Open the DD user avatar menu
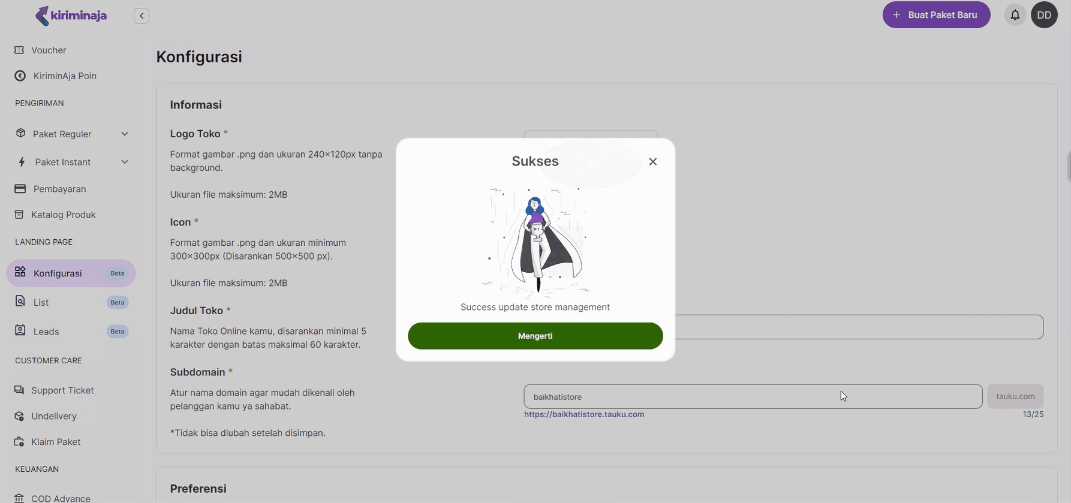1071x503 pixels. click(x=1044, y=15)
